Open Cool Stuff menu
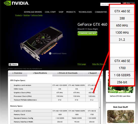Image resolution: width=138 pixels, height=124 pixels. pos(50,12)
